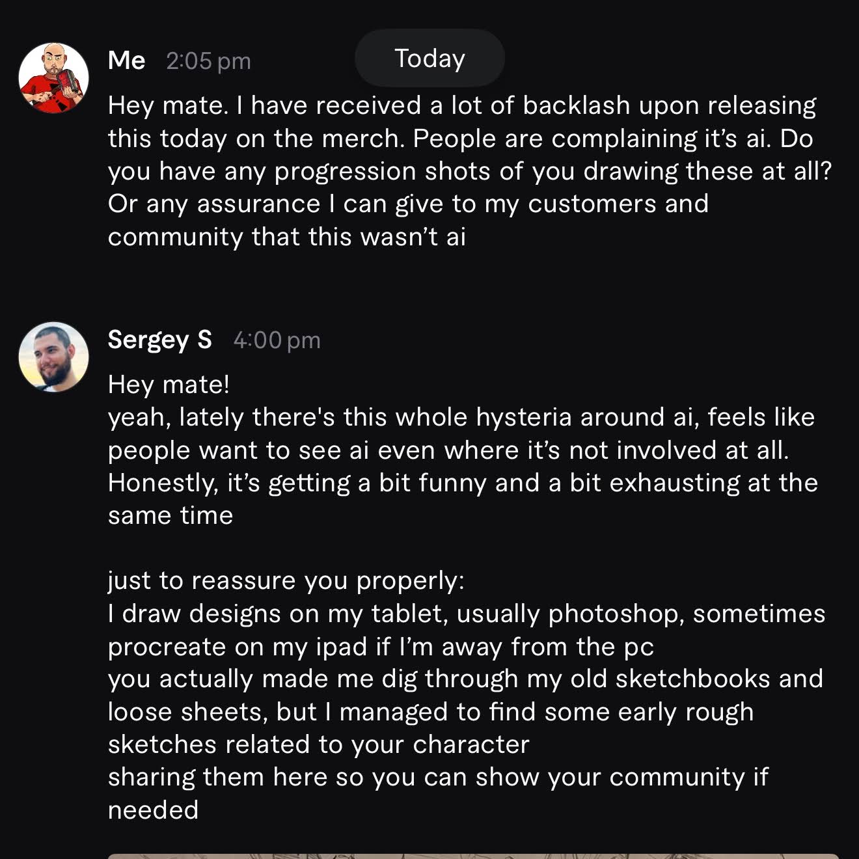Tap the 2:05 pm message timestamp
The image size is (859, 859).
[x=208, y=61]
